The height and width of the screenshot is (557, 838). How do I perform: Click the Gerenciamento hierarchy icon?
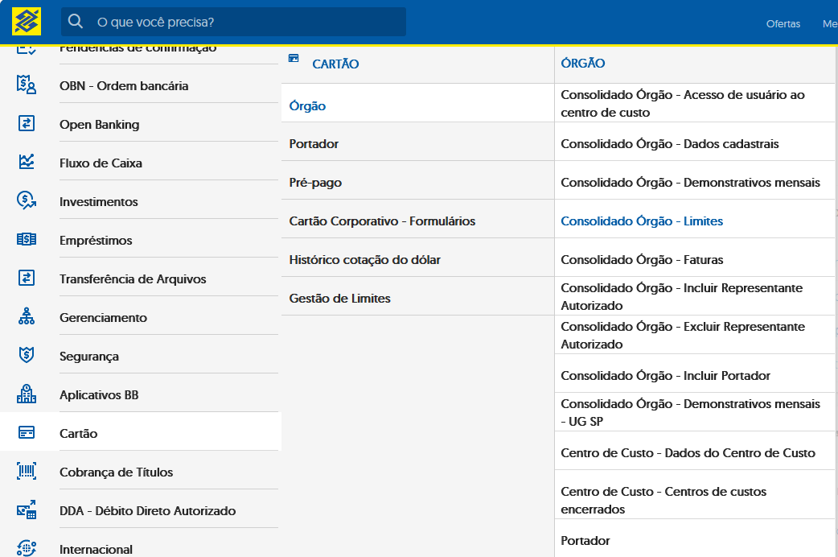coord(27,316)
